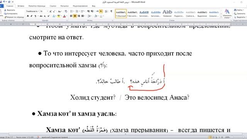Click the word count in the status bar
Image resolution: width=247 pixels, height=139 pixels.
pyautogui.click(x=25, y=137)
